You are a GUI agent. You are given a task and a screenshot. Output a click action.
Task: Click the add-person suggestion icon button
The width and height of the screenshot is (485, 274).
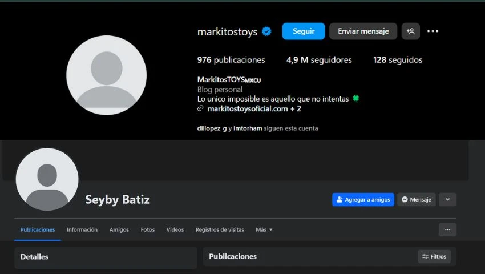pyautogui.click(x=410, y=31)
